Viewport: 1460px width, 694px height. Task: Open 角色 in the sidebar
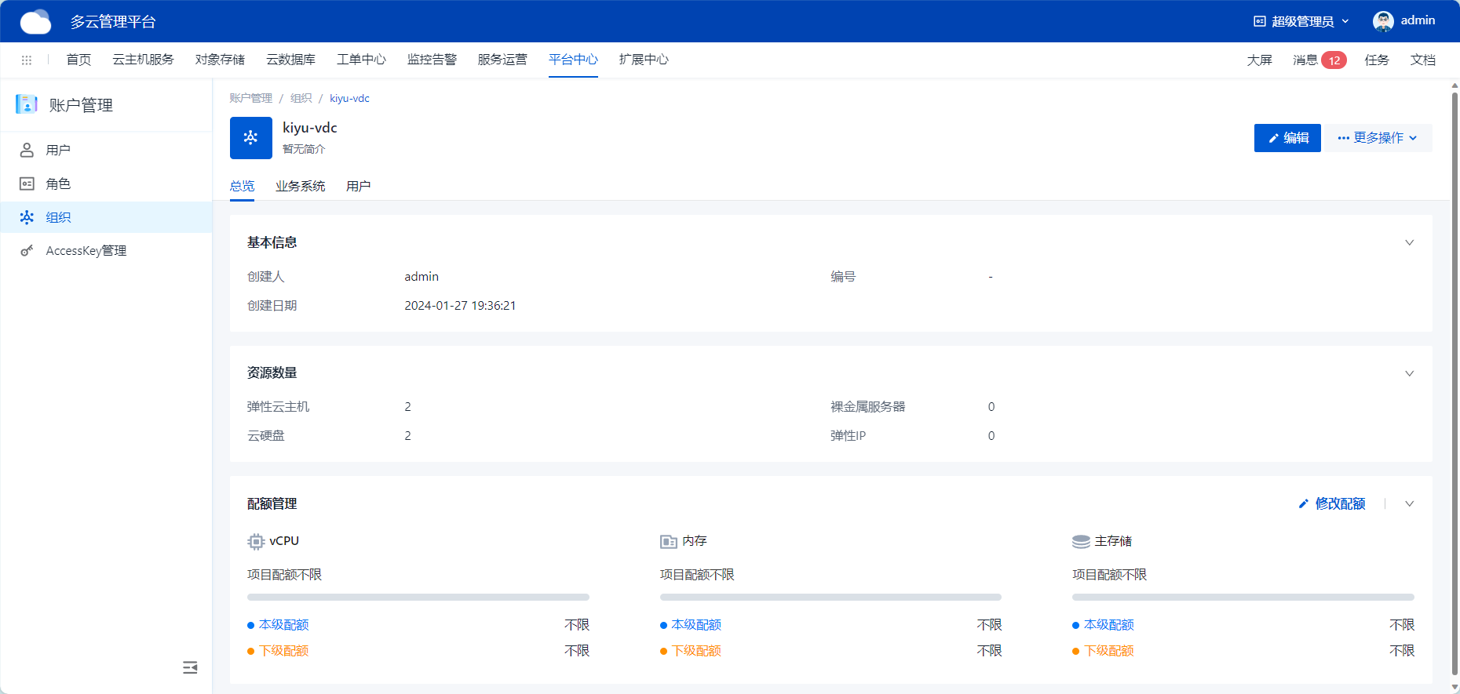[x=58, y=183]
